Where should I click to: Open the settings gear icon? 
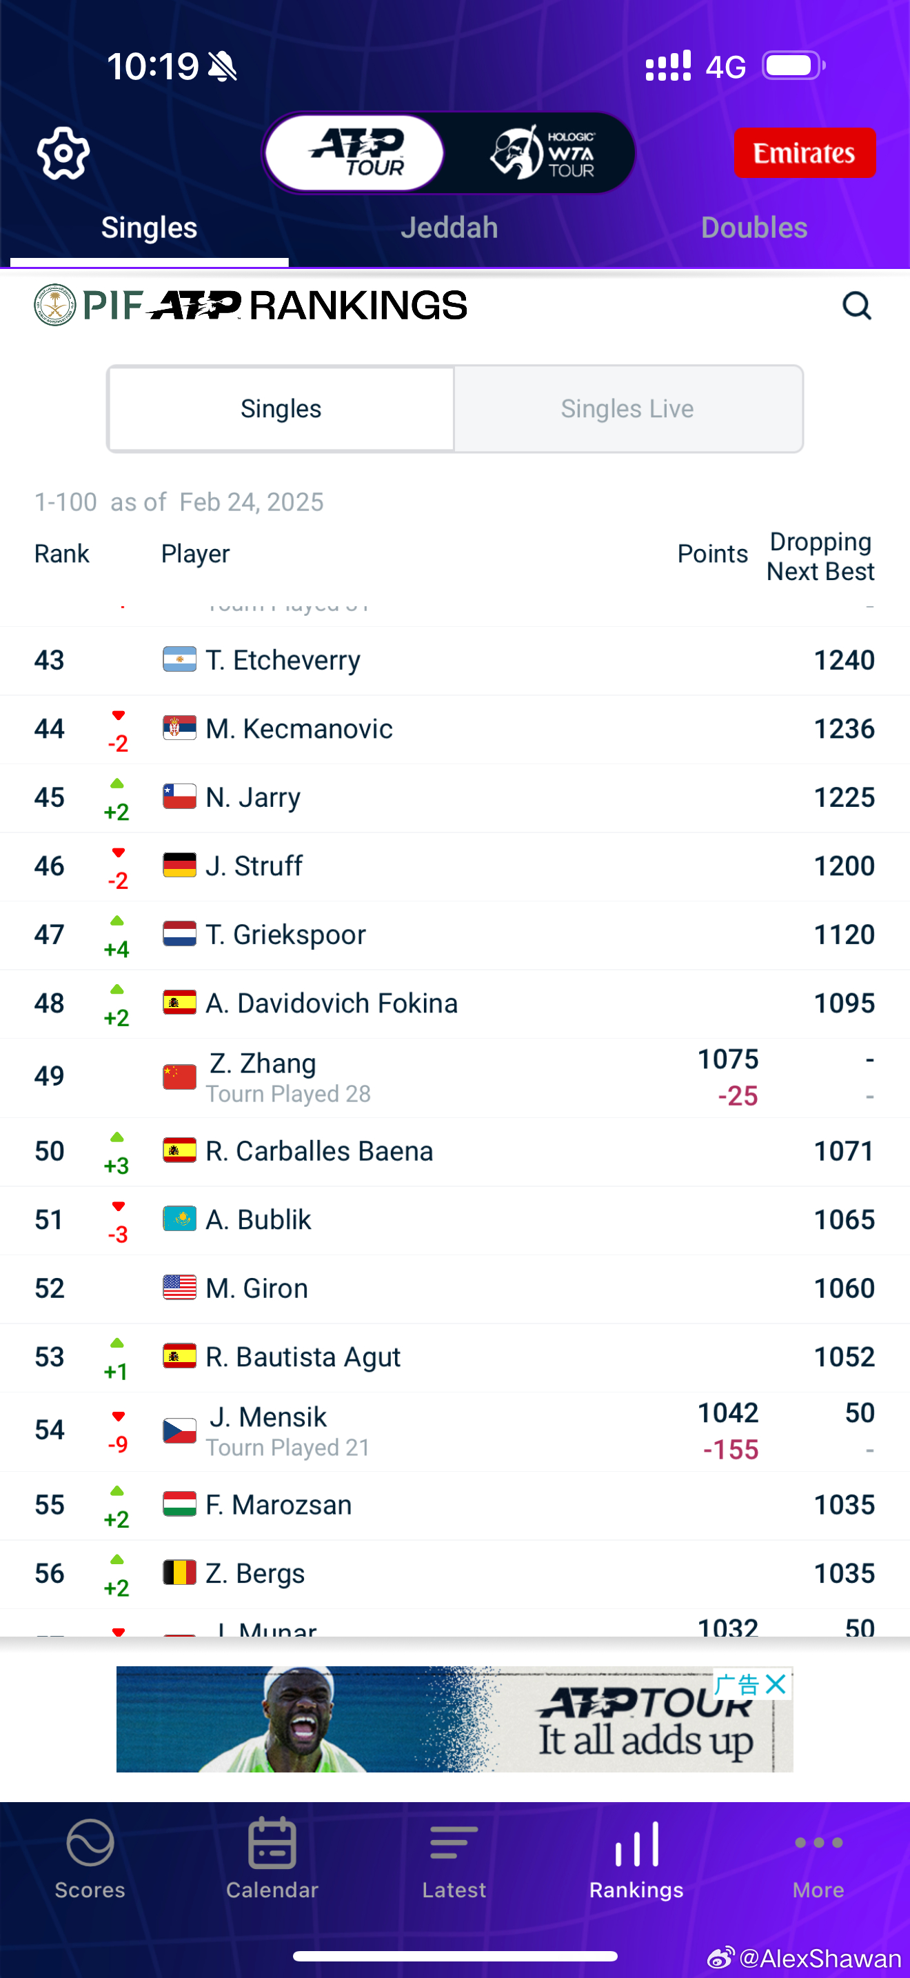tap(63, 154)
